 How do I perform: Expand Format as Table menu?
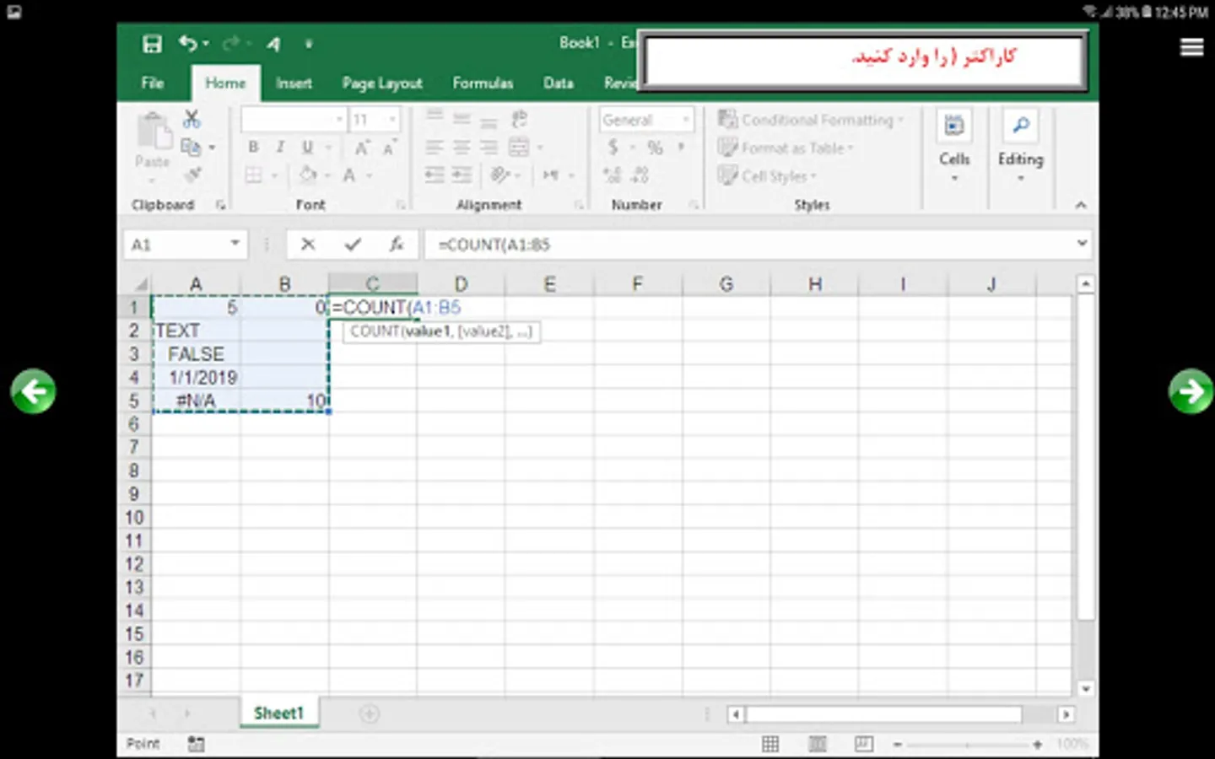pos(786,148)
